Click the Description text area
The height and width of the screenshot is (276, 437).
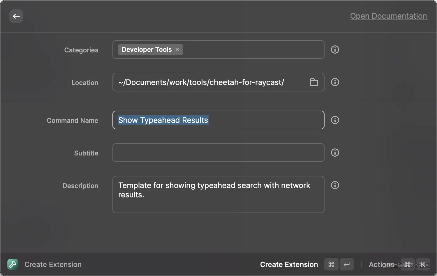point(218,201)
